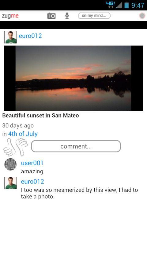Image resolution: width=147 pixels, height=262 pixels.
Task: Open the sunset photo
Action: pos(73,78)
